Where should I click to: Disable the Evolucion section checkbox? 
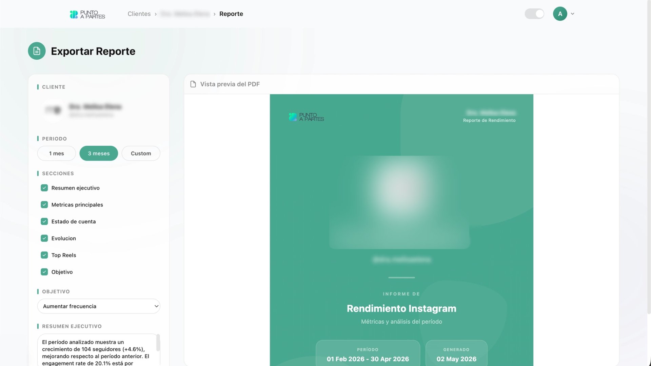tap(44, 238)
